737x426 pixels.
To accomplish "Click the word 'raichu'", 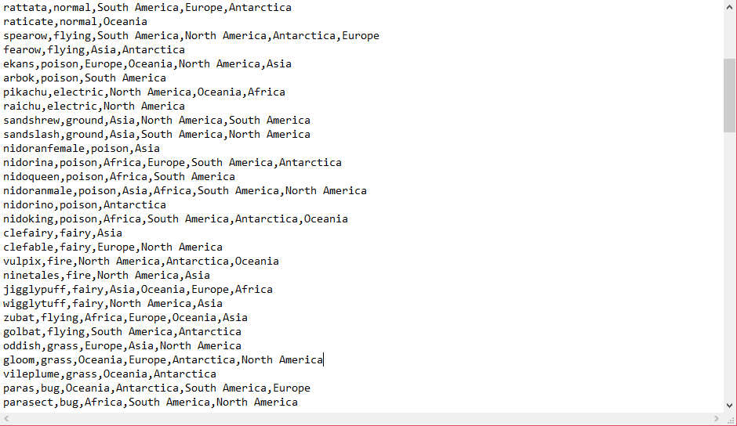I will 22,106.
